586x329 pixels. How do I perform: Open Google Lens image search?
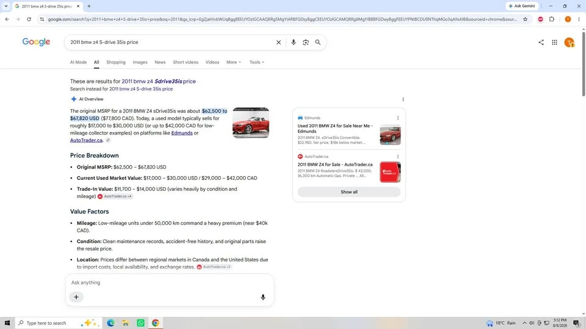306,42
